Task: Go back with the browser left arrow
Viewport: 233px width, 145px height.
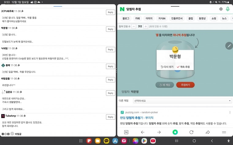Action: click(x=143, y=132)
